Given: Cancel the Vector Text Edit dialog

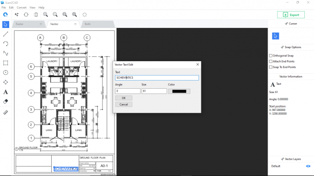Looking at the screenshot, I should pos(124,105).
